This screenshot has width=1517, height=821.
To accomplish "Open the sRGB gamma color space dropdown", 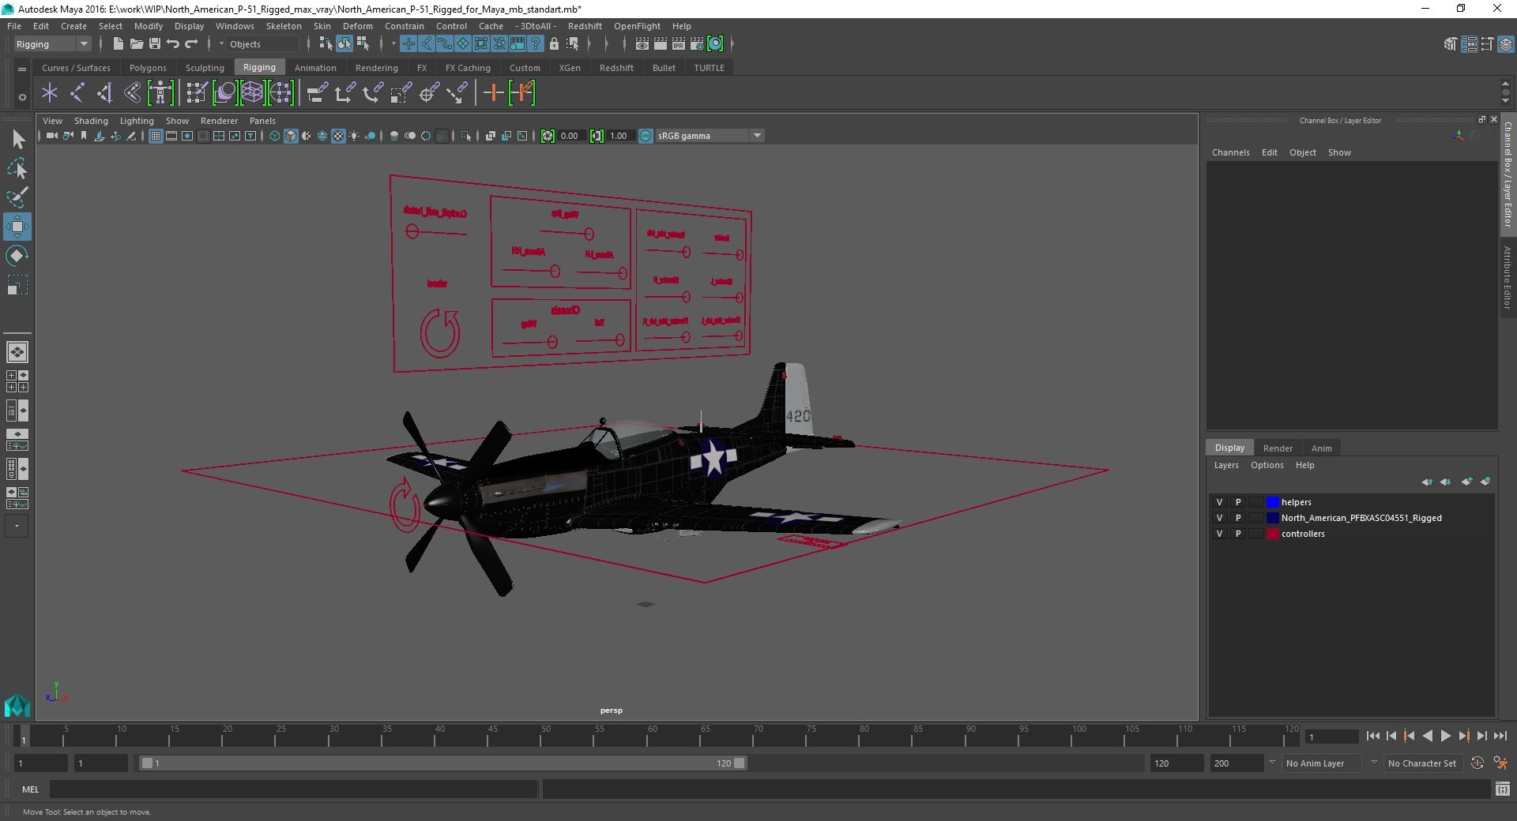I will [710, 136].
